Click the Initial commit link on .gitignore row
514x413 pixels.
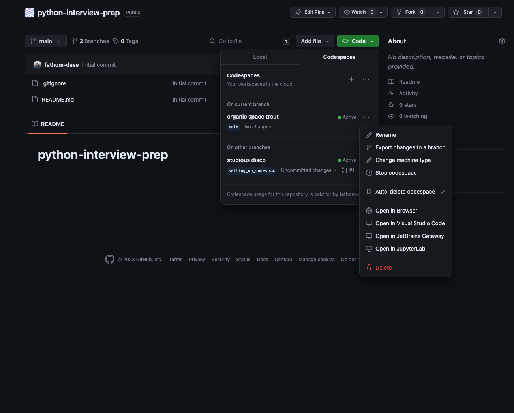click(x=189, y=83)
